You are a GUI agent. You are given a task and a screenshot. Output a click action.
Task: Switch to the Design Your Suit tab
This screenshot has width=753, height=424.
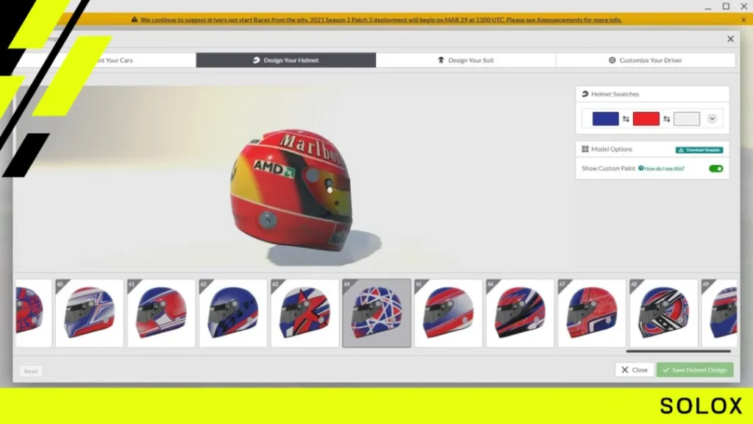click(x=465, y=60)
